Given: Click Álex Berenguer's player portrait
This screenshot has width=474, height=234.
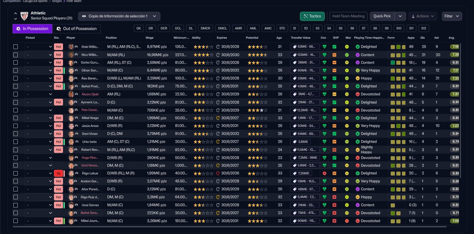Looking at the screenshot, I should pyautogui.click(x=71, y=78).
